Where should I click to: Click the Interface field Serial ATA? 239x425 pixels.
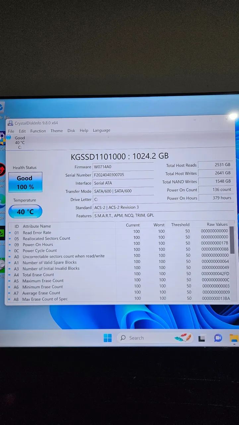click(123, 183)
